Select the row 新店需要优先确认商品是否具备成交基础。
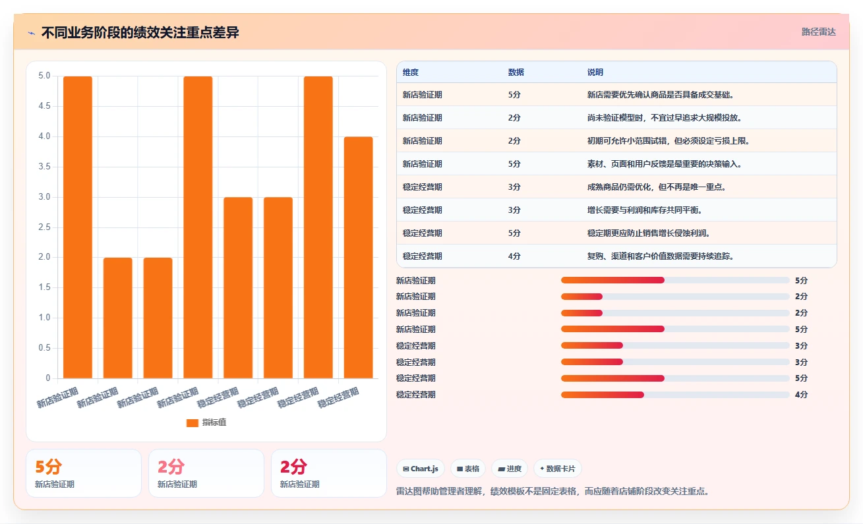 point(616,94)
